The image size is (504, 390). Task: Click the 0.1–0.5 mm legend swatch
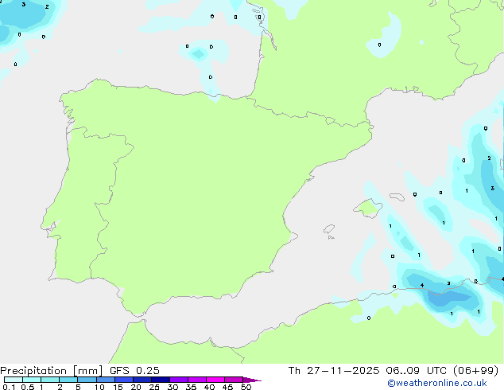coord(14,380)
